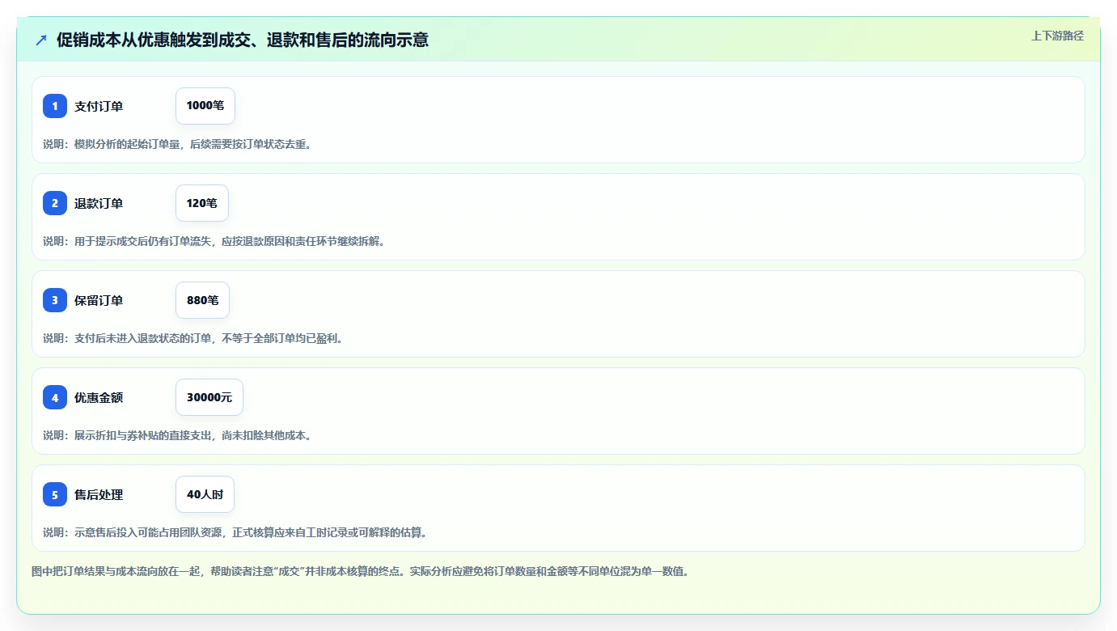
Task: Click the note starting 说明：模拟分析的起始订单量
Action: [177, 144]
